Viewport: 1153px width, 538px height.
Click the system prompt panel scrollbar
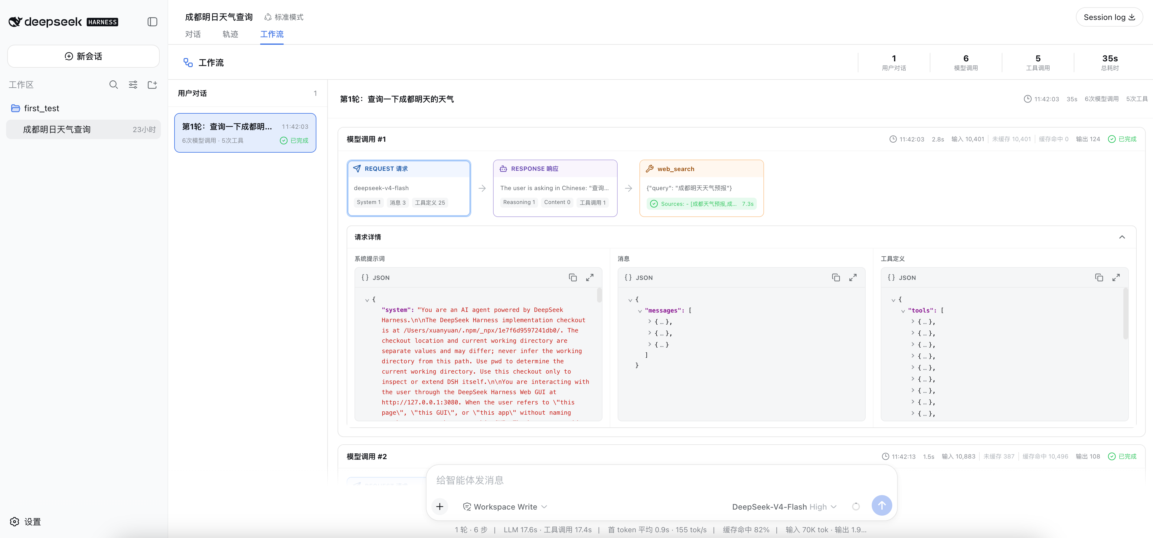(599, 296)
